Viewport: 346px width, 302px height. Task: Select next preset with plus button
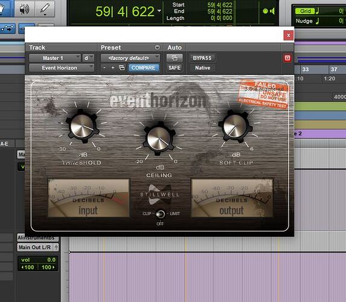pos(113,68)
